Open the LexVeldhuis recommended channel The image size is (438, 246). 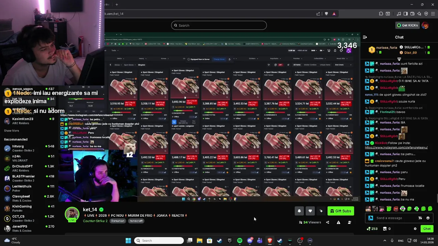pos(29,188)
